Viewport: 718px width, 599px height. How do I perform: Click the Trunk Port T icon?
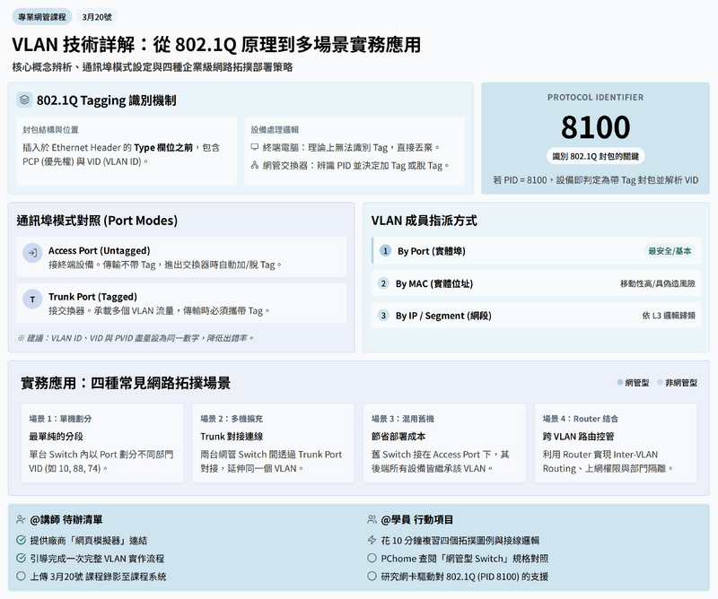32,299
